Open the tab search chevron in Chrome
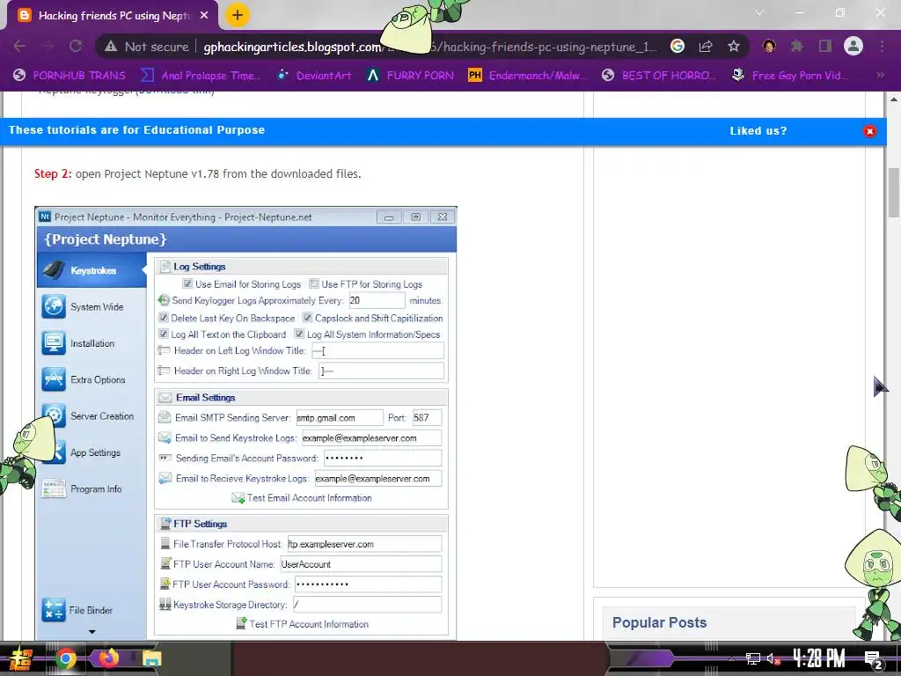The image size is (901, 676). 759,12
